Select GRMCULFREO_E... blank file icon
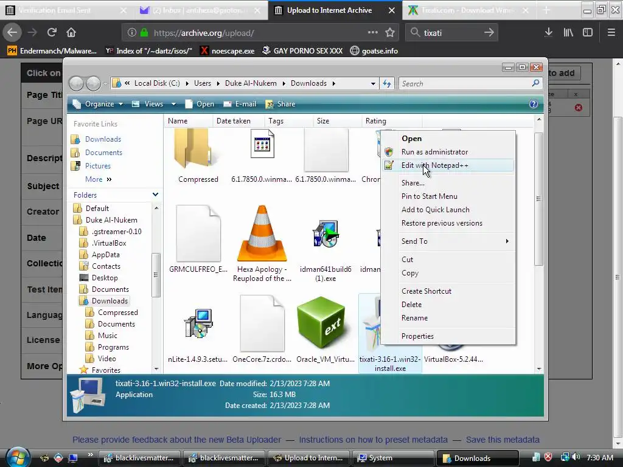The height and width of the screenshot is (467, 623). click(x=198, y=233)
